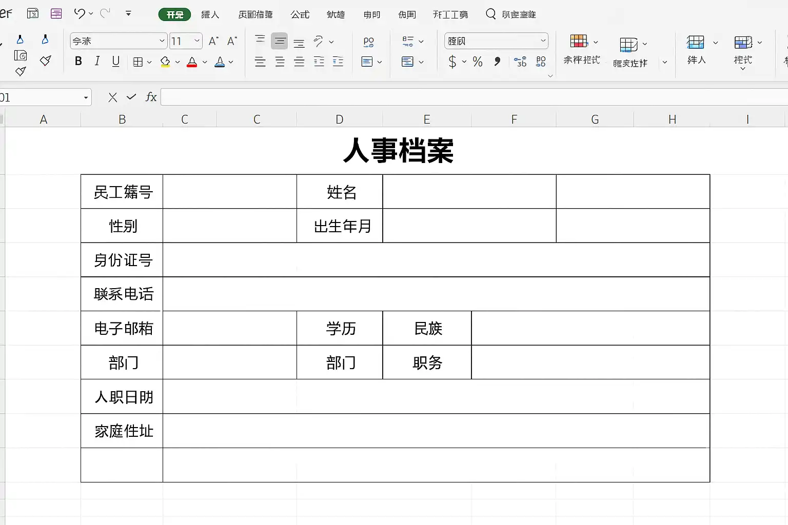Image resolution: width=788 pixels, height=525 pixels.
Task: Click the Undo arrow icon
Action: pos(79,14)
